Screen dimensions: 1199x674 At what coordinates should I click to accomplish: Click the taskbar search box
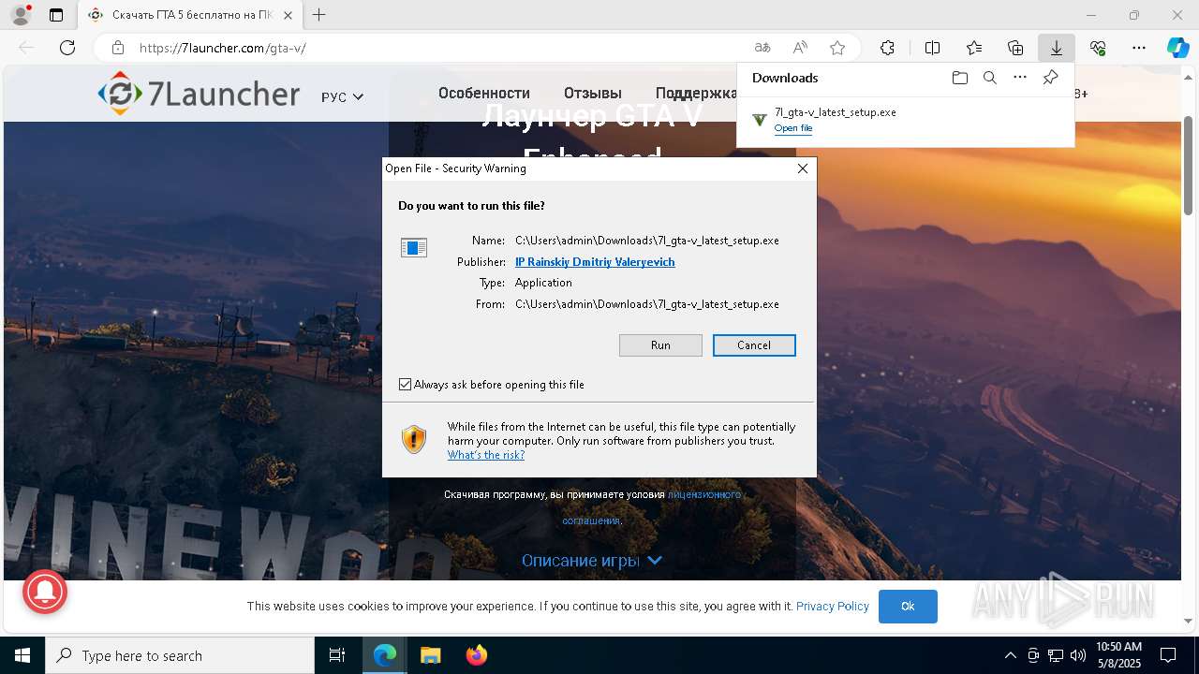180,655
